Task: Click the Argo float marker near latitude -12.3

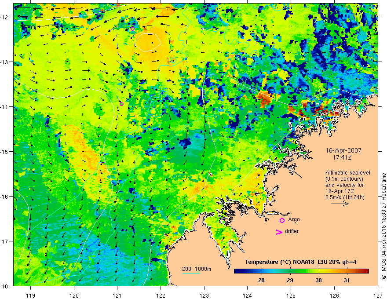Action: pos(132,29)
